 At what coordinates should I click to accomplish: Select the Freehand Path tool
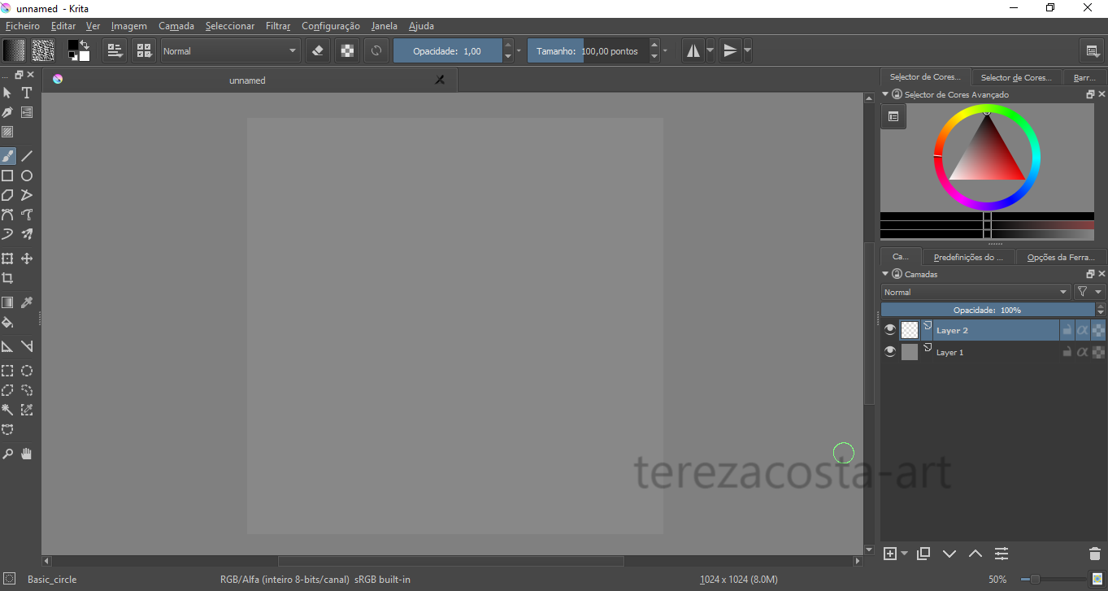[27, 215]
